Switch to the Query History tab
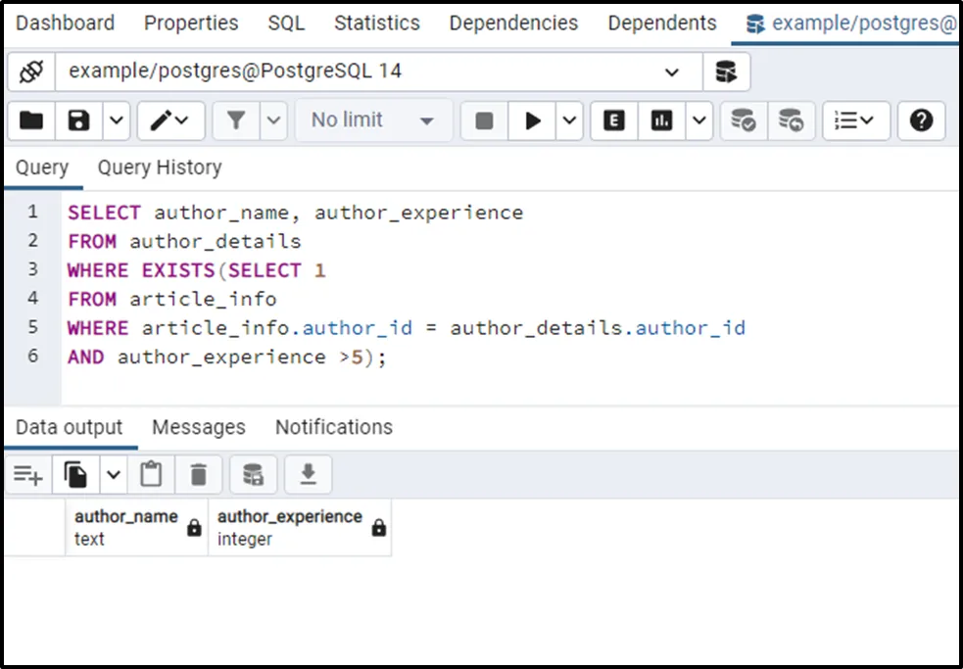Image resolution: width=963 pixels, height=669 pixels. click(x=160, y=167)
